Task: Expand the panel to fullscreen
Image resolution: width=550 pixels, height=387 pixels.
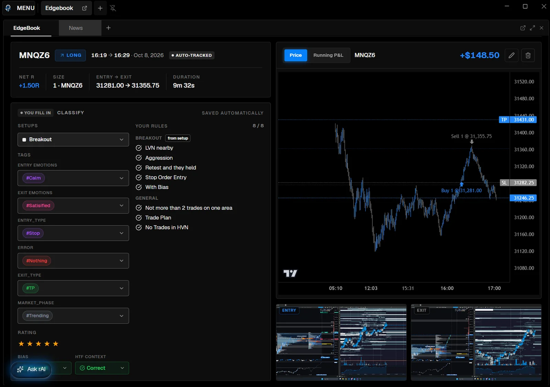Action: [x=532, y=28]
